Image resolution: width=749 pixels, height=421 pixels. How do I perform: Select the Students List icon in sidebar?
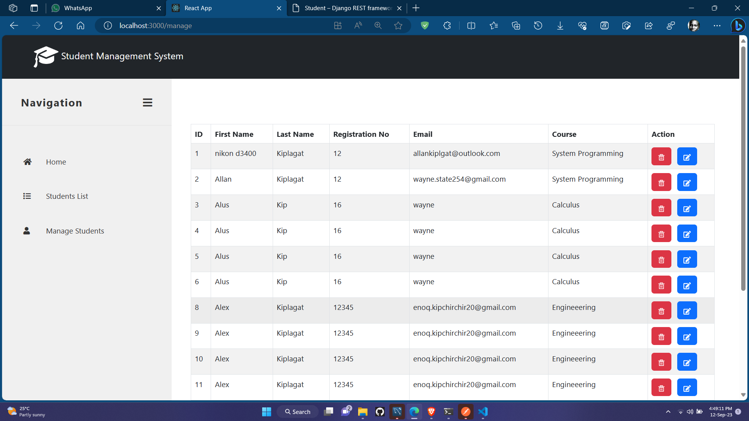(27, 196)
